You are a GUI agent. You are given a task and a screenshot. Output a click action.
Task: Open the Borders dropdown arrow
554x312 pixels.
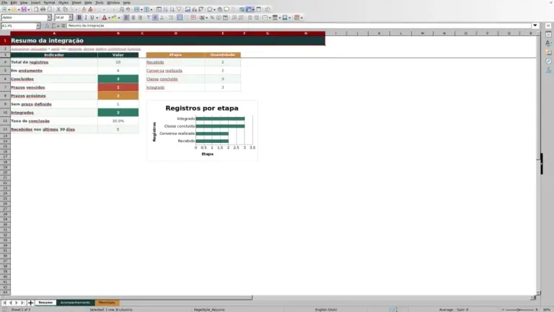pos(270,17)
